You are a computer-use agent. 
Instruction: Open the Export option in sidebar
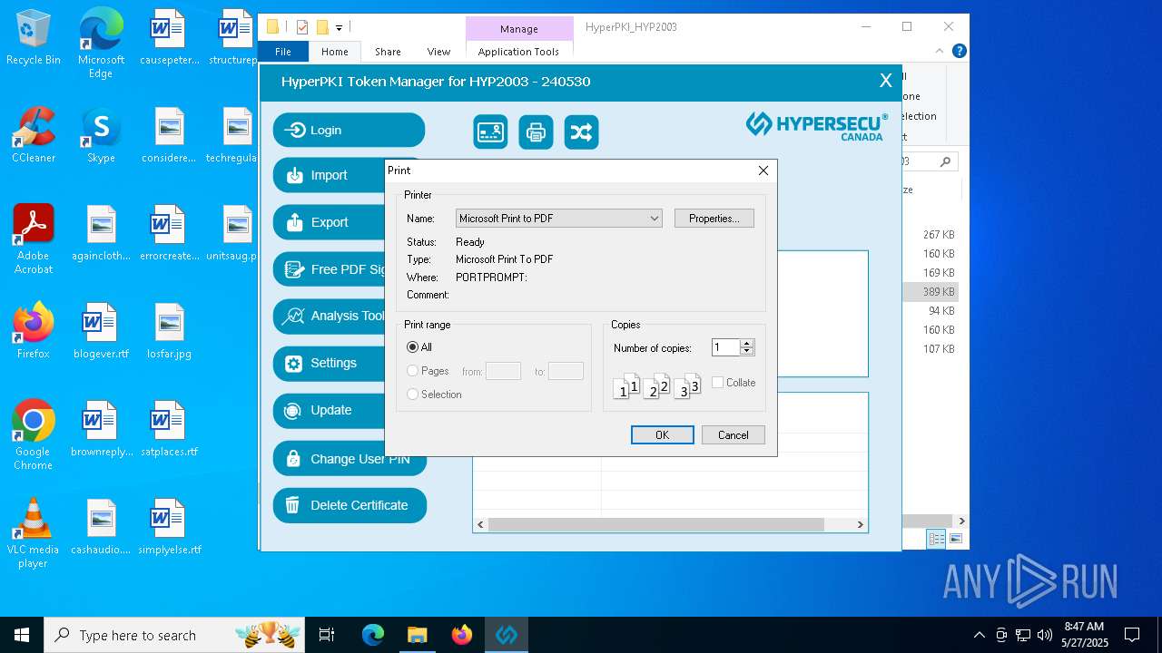[x=329, y=222]
